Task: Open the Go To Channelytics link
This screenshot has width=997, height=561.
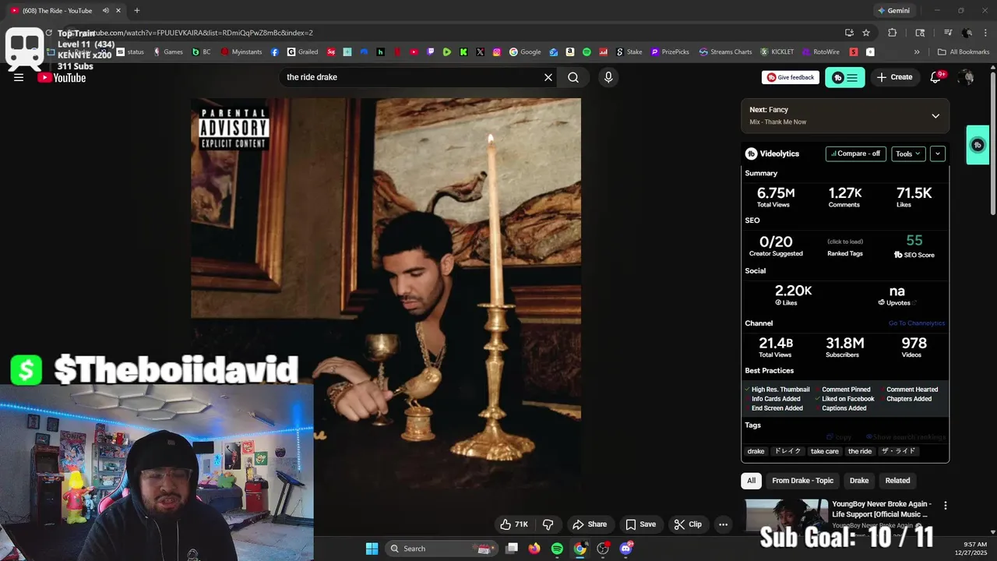Action: [x=917, y=323]
